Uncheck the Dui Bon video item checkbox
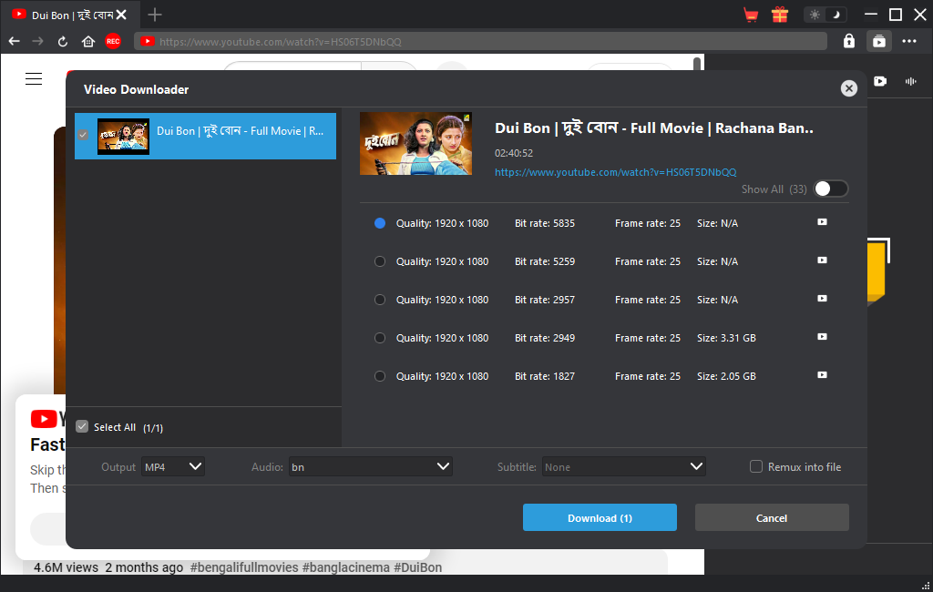 83,135
